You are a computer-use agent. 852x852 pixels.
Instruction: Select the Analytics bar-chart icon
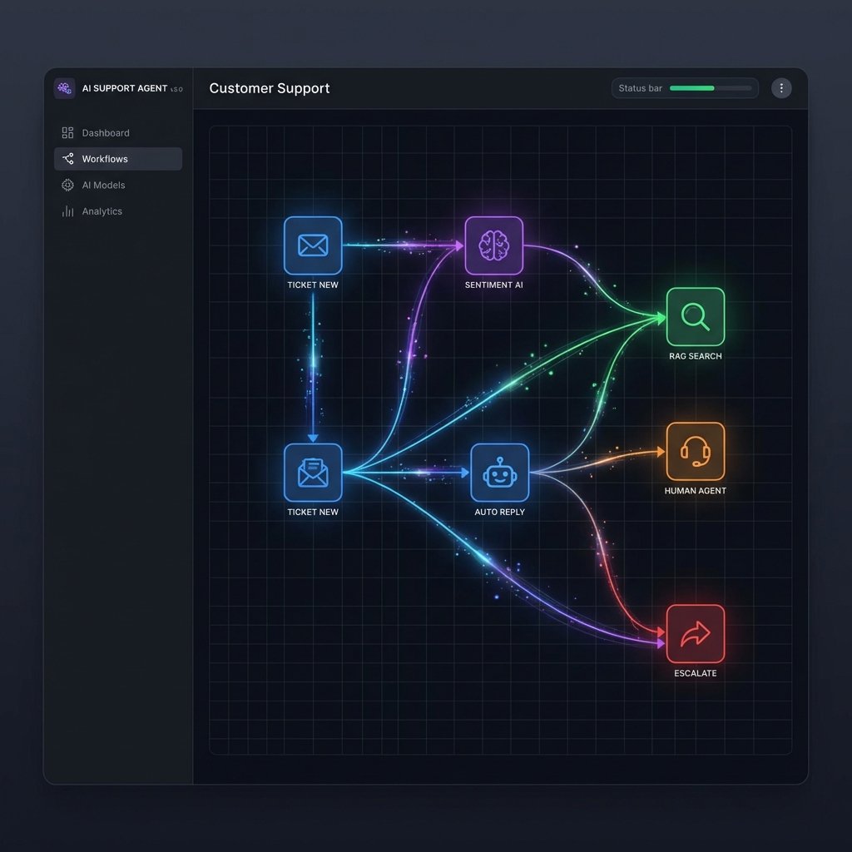pos(67,211)
